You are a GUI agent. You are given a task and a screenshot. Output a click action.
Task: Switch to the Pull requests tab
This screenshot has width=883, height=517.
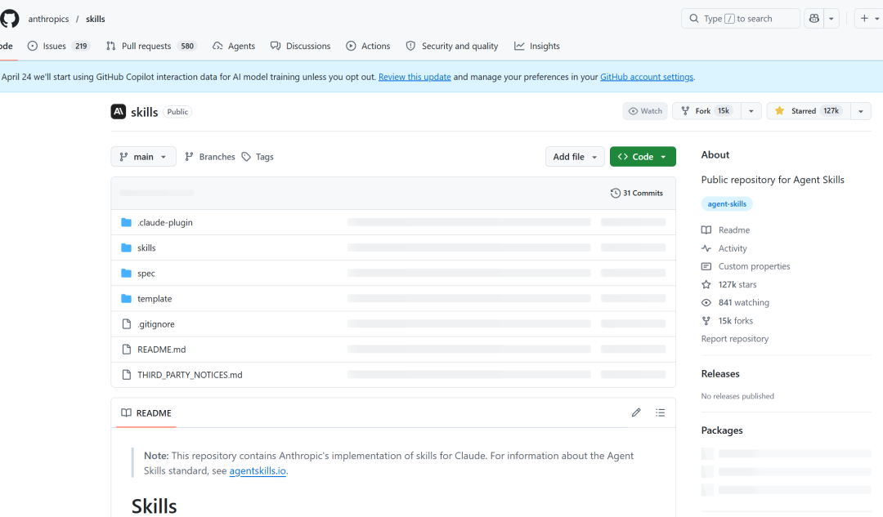[x=151, y=46]
